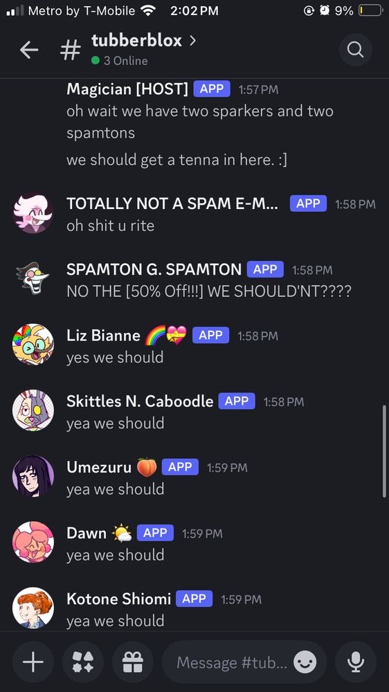Tap Skittles N. Caboodle's profile picture
Image resolution: width=389 pixels, height=692 pixels.
click(33, 410)
